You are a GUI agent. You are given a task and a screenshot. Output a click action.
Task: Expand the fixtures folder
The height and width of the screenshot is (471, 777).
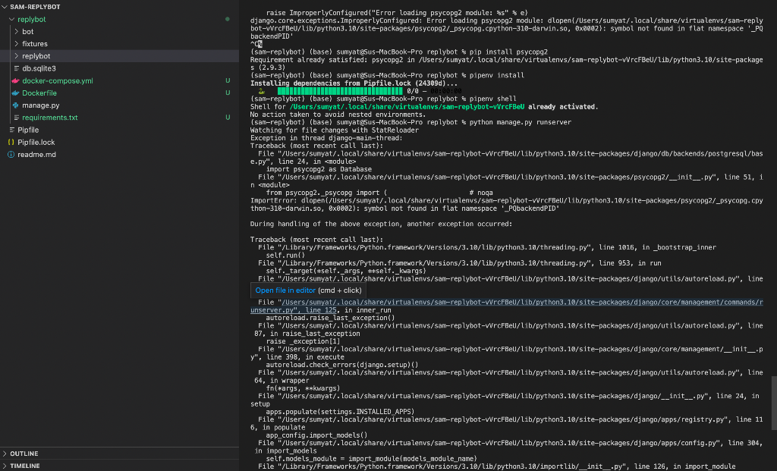(x=17, y=44)
